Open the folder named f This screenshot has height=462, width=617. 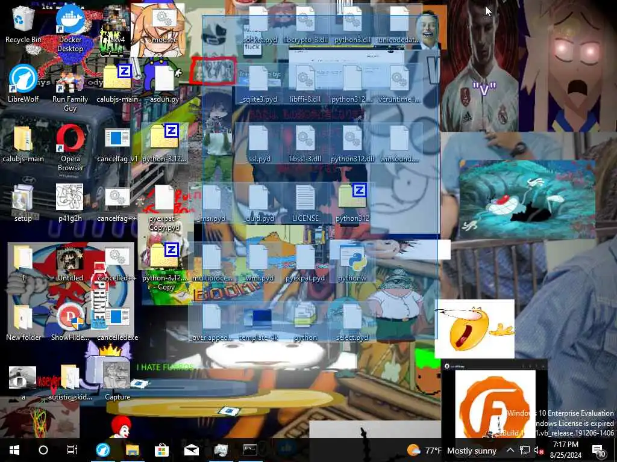23,263
